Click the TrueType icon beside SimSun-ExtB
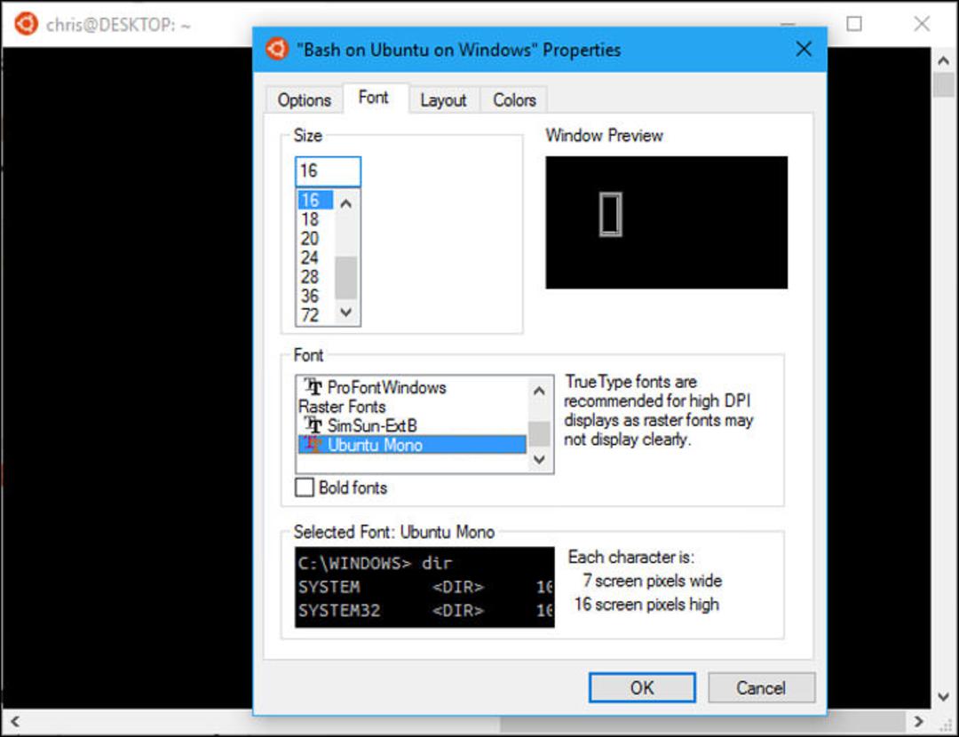 (x=313, y=424)
